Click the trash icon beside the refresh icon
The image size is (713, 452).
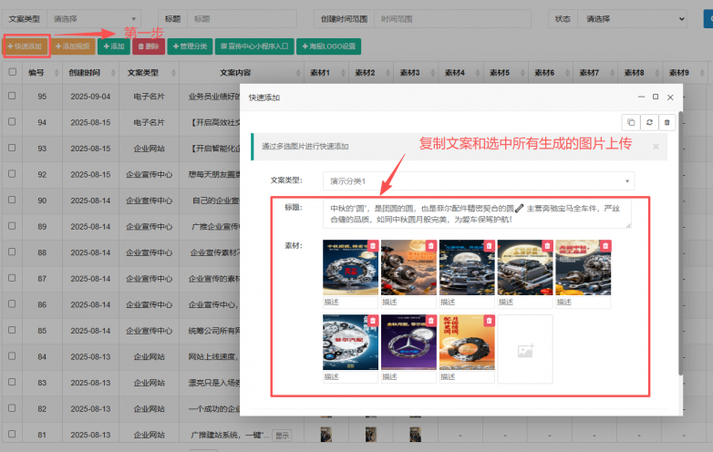click(667, 122)
